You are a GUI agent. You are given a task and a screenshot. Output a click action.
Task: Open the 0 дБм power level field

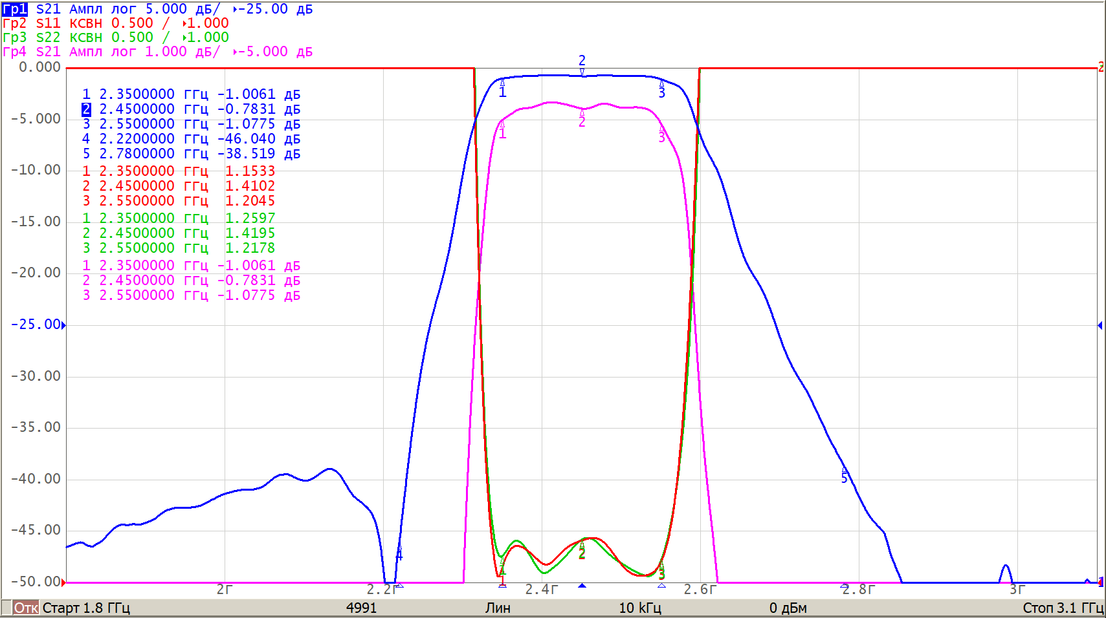tap(788, 608)
